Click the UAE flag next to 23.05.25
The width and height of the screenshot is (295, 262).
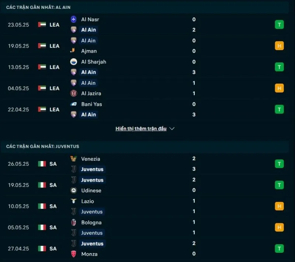(x=42, y=24)
